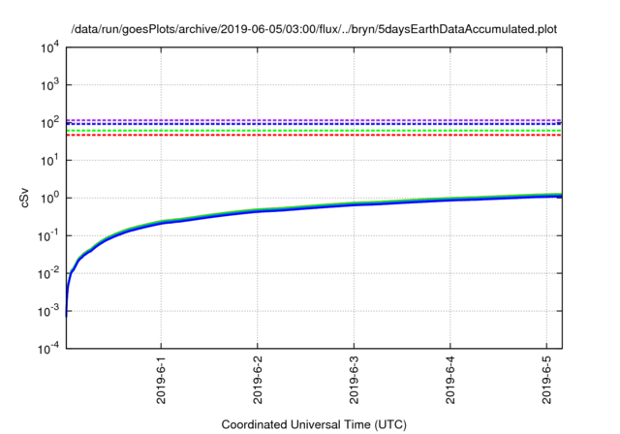Click the cSv axis unit label

24,198
